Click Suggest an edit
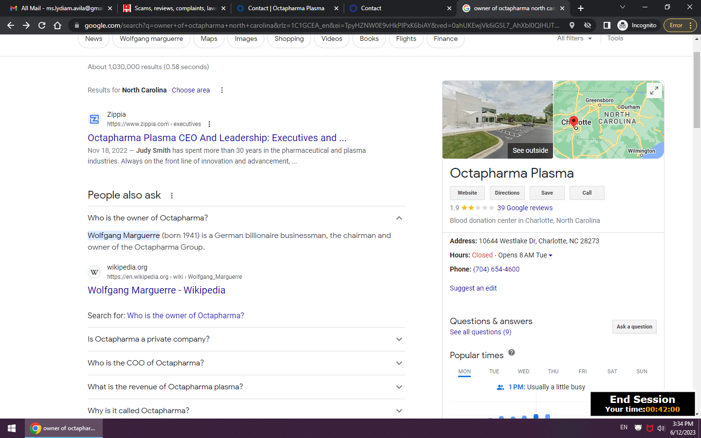Screen dimensions: 701x438 click(x=473, y=288)
